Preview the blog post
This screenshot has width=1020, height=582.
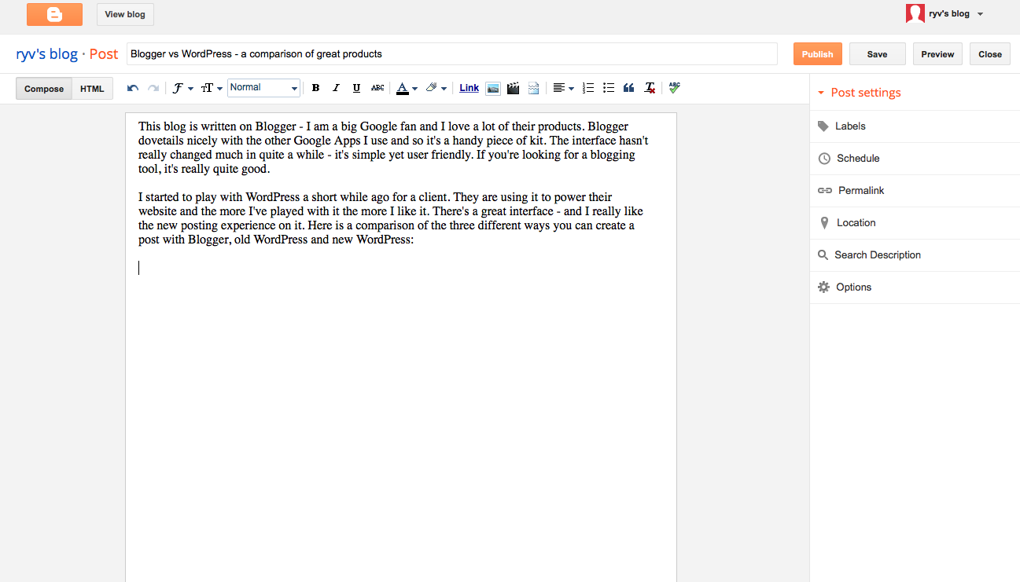pyautogui.click(x=937, y=54)
